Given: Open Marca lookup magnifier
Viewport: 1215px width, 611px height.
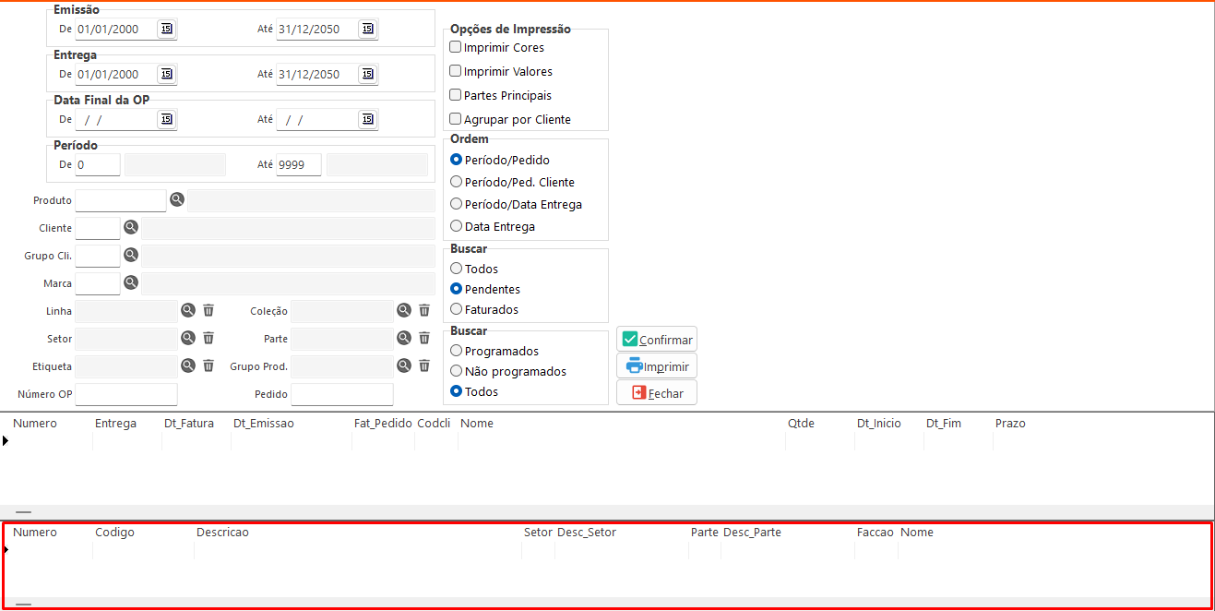Looking at the screenshot, I should click(131, 282).
